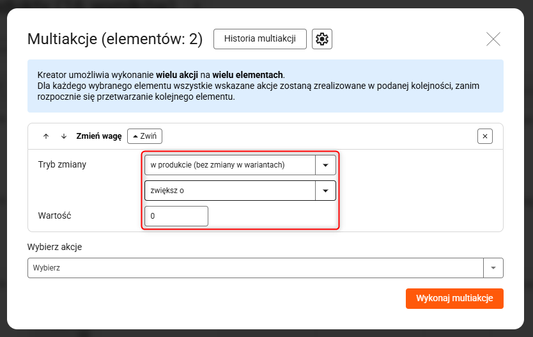Click the blue Kreator info banner
This screenshot has height=337, width=533.
click(265, 86)
